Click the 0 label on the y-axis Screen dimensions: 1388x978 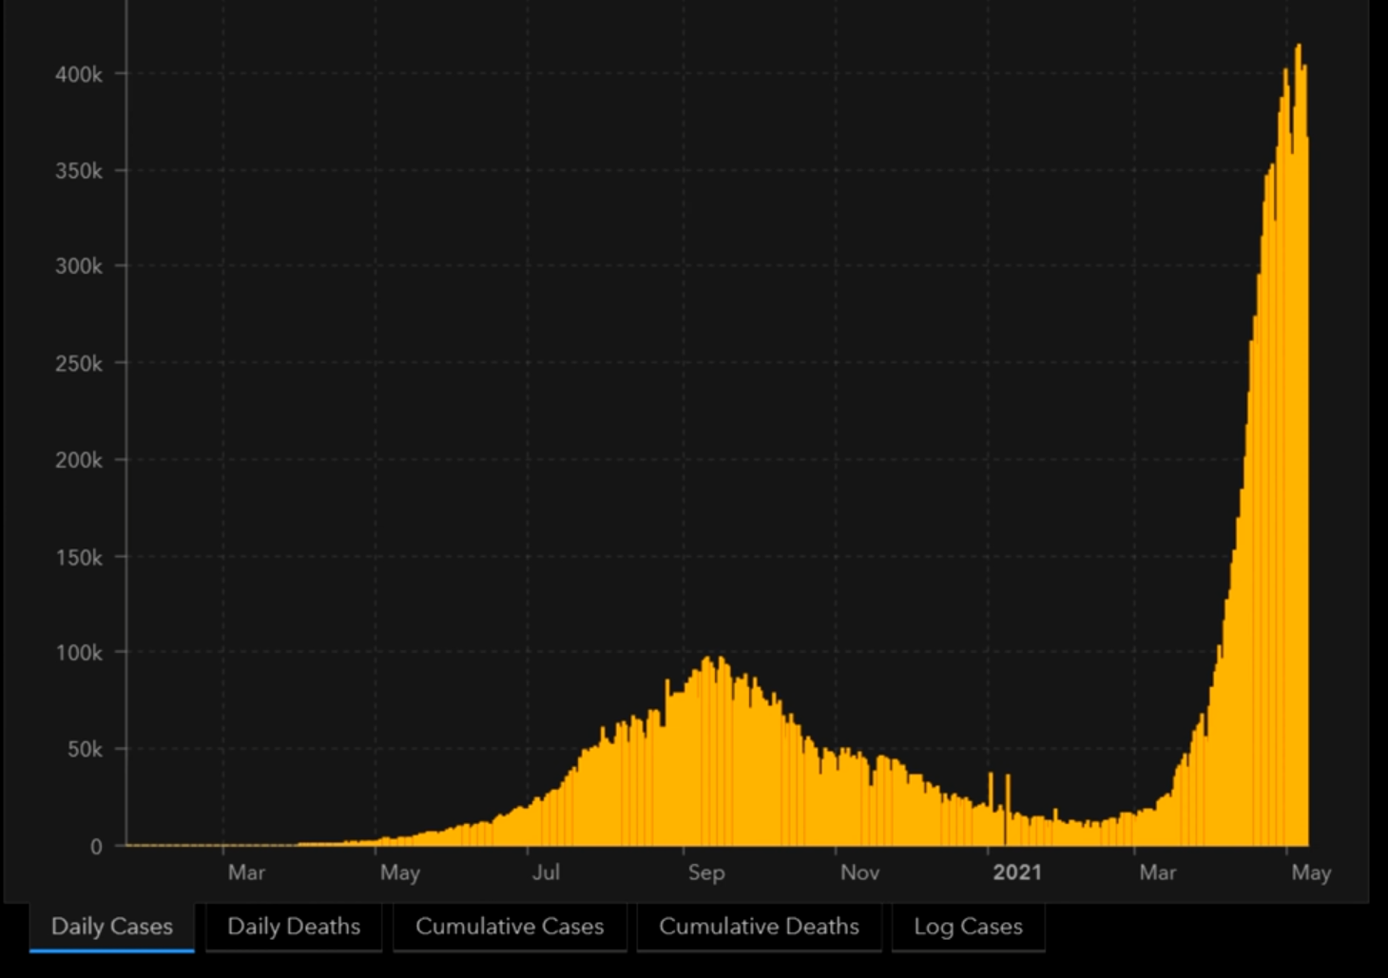coord(96,847)
